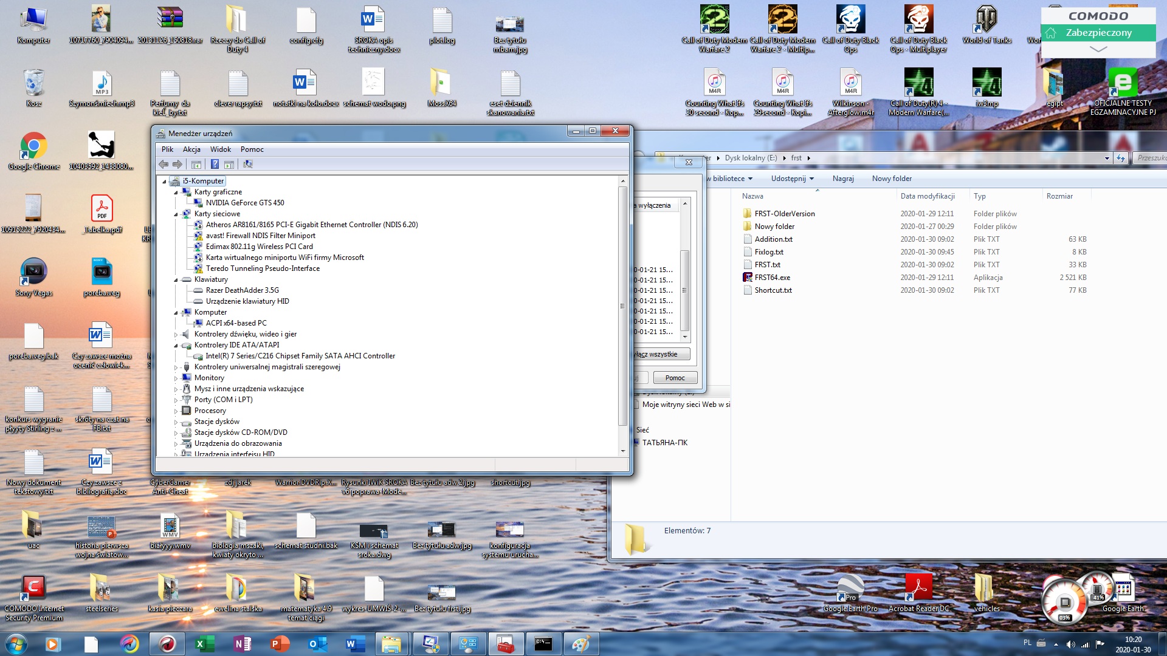The image size is (1167, 656).
Task: Expand Kontrolery uniwersalnej magistrali szeregowej
Action: click(176, 367)
